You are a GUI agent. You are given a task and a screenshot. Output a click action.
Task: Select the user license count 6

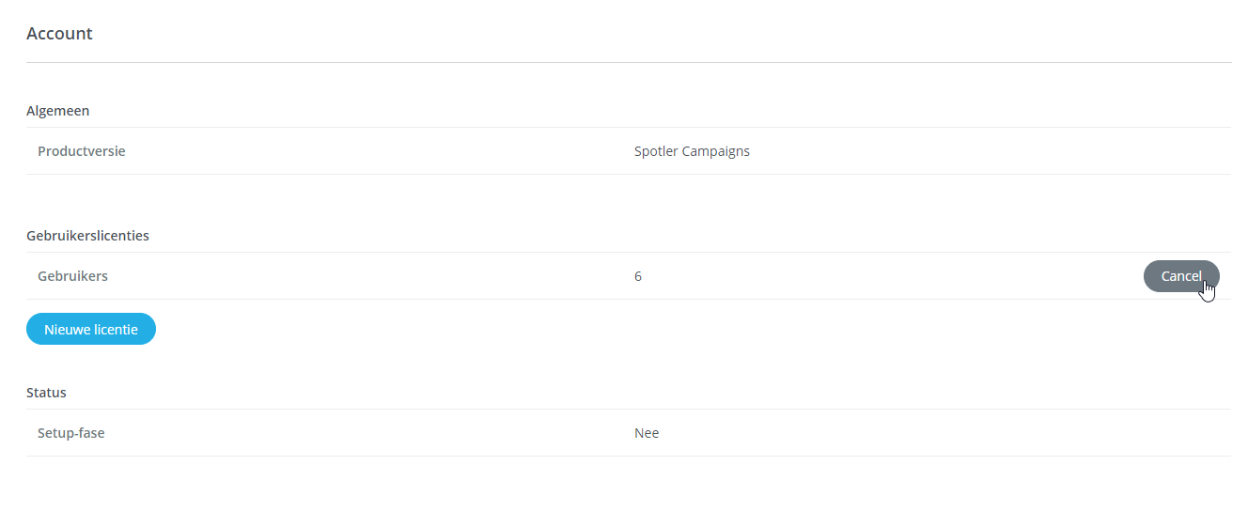tap(638, 276)
